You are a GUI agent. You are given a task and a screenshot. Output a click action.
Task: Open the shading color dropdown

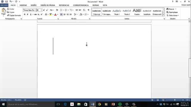[83, 15]
